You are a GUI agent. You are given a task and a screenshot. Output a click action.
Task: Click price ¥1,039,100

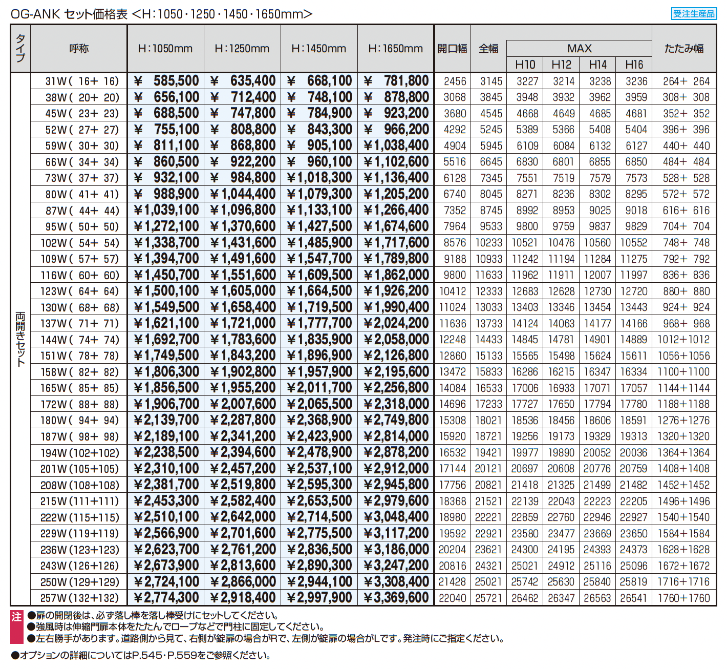pos(166,210)
